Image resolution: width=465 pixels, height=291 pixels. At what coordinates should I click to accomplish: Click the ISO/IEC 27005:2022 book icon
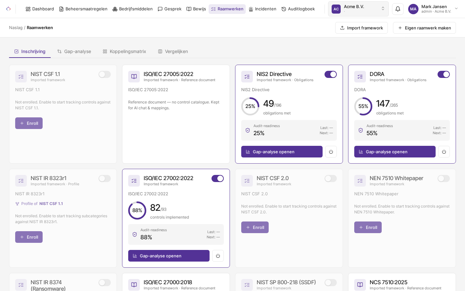coord(134,77)
